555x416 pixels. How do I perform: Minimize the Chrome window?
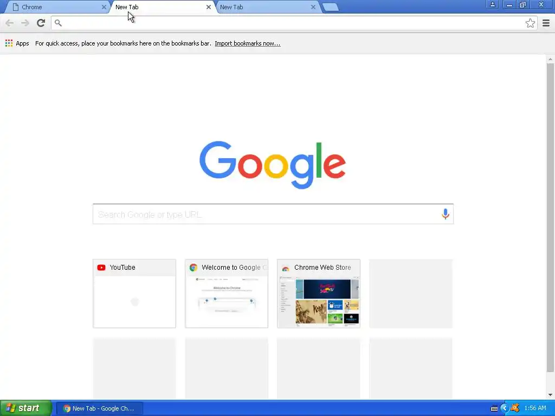click(x=509, y=4)
